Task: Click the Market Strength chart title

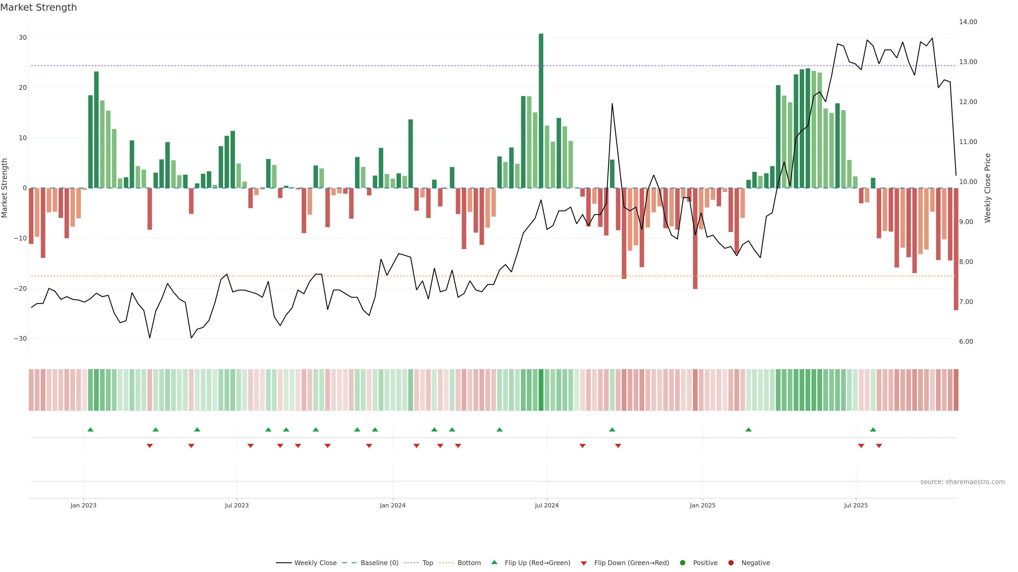Action: (x=38, y=7)
